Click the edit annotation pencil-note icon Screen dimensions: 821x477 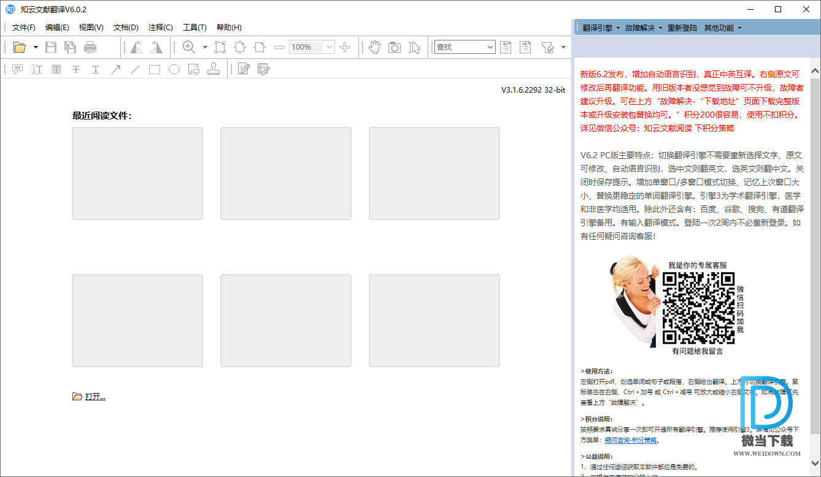click(x=244, y=69)
